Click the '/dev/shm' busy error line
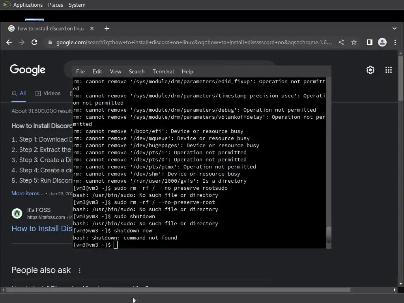This screenshot has width=404, height=303. (x=157, y=174)
